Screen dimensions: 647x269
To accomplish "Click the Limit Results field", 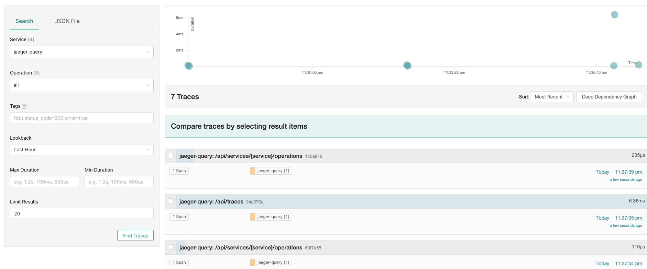I will [82, 213].
